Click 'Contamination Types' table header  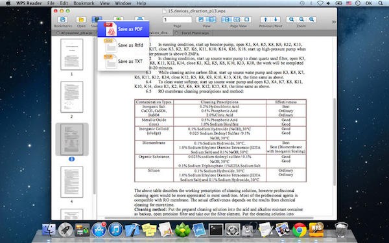pos(154,102)
